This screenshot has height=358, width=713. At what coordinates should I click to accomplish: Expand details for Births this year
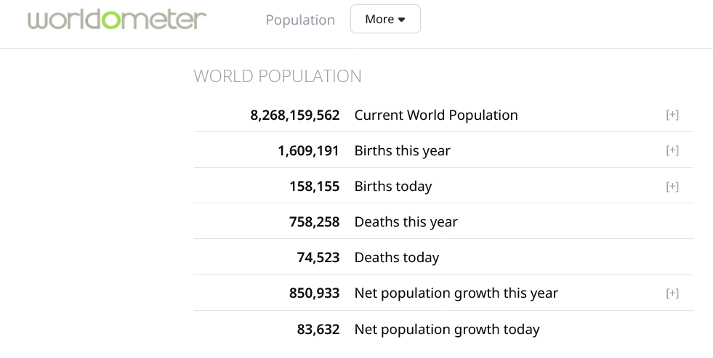click(x=672, y=150)
